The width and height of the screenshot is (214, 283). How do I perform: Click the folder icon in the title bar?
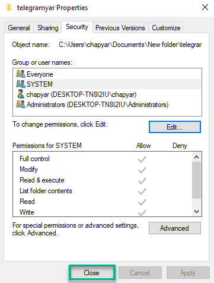(9, 8)
